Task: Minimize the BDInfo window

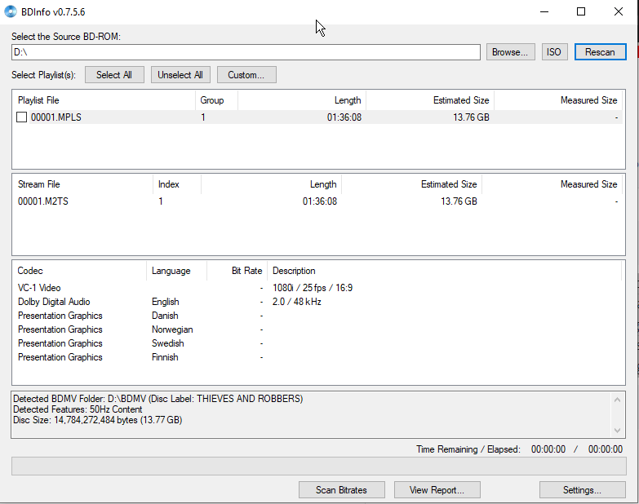Action: point(544,11)
